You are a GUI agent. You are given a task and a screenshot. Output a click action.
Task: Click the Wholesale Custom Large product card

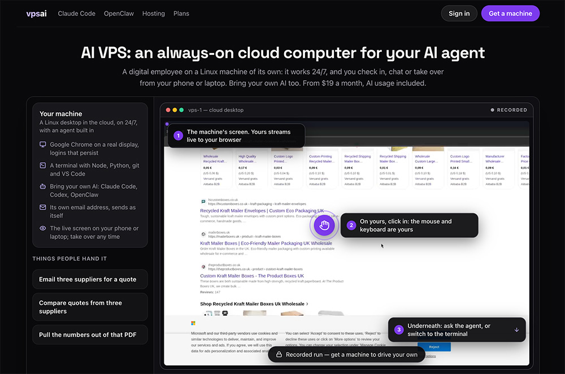click(x=427, y=168)
